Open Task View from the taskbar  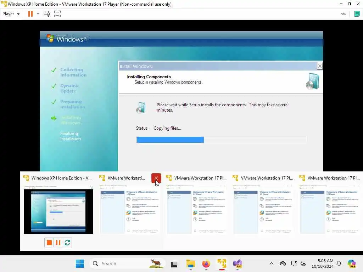[174, 264]
